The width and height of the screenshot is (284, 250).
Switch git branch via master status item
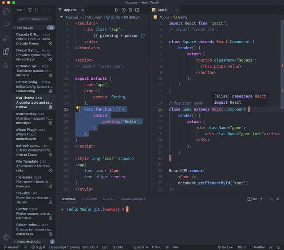click(x=12, y=247)
